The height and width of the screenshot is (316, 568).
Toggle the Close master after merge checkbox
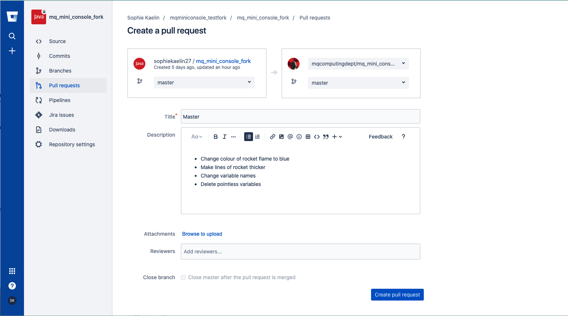click(183, 277)
